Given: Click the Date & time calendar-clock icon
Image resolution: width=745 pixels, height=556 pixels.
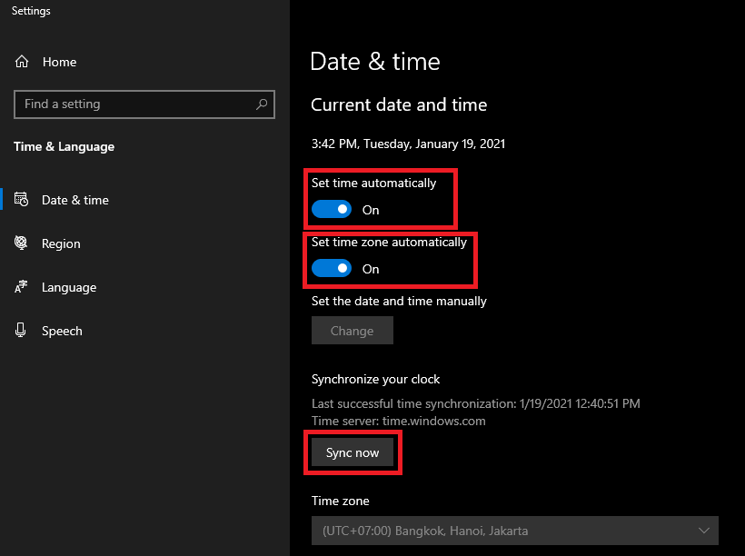Looking at the screenshot, I should tap(22, 200).
